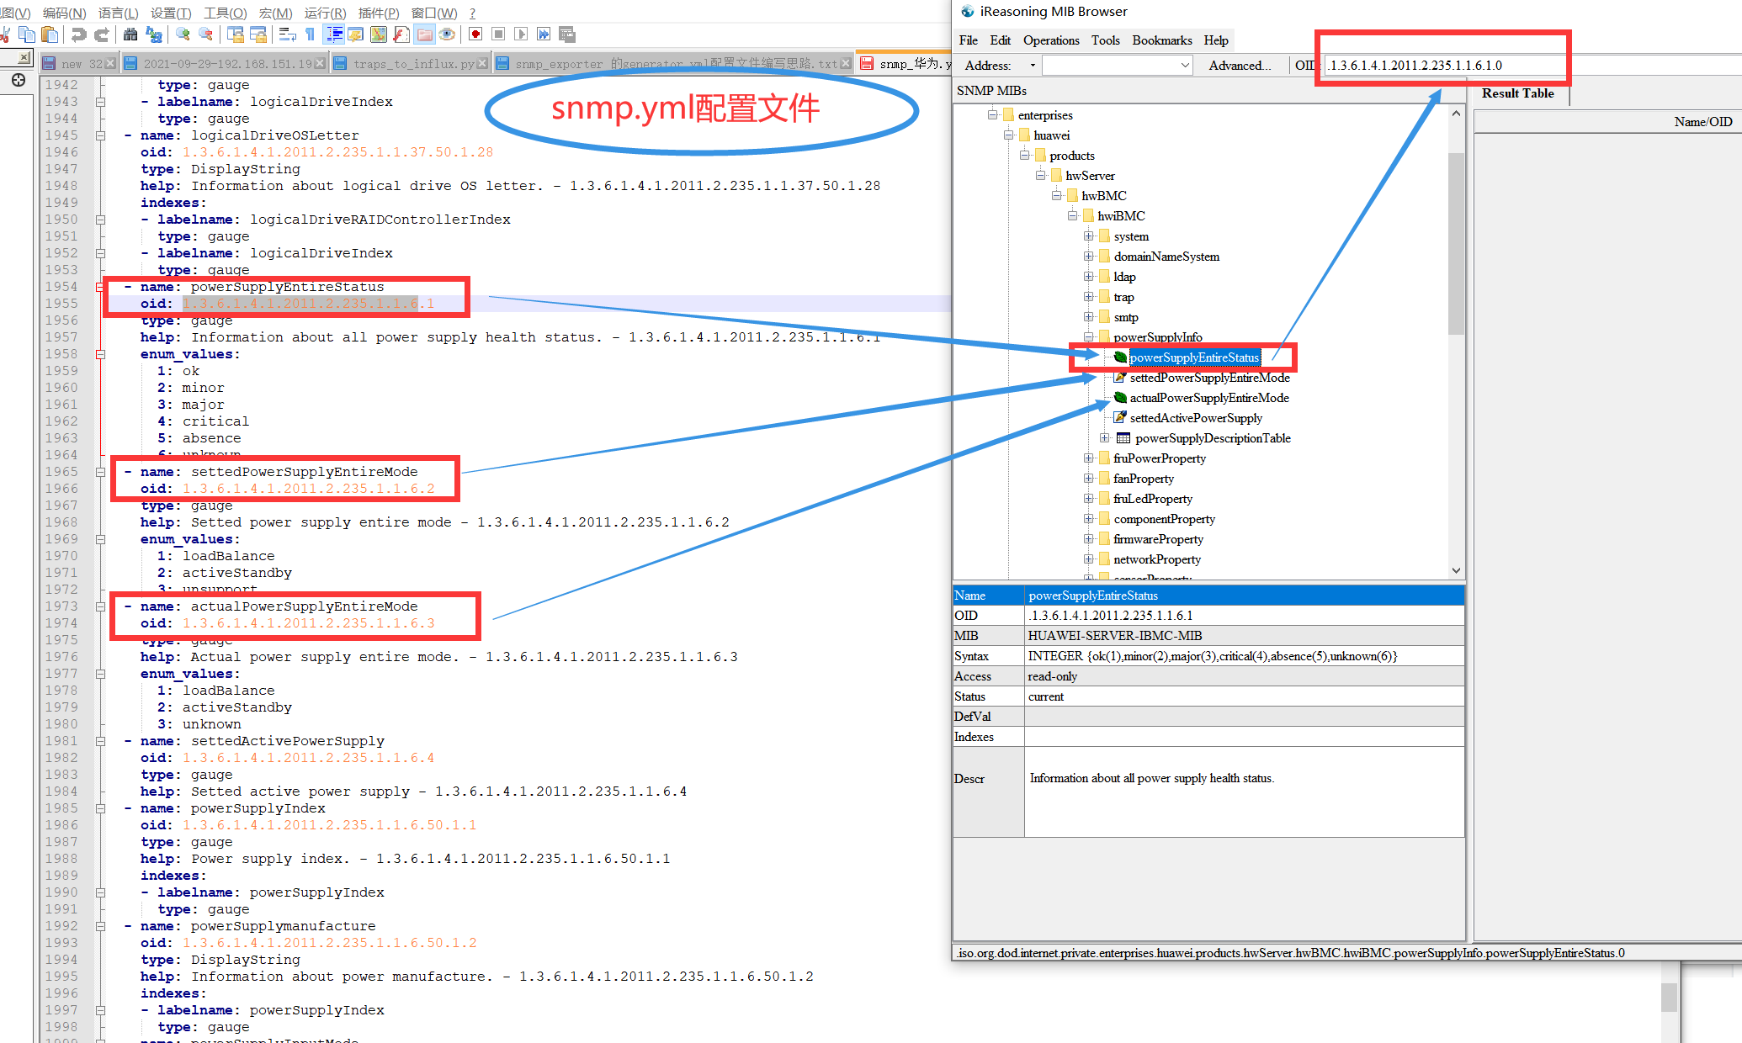Viewport: 1742px width, 1043px height.
Task: Open the Find dialog via binoculars icon
Action: tap(130, 34)
